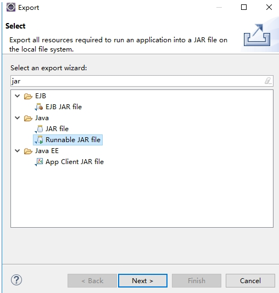Select the JAR file wizard entry
The width and height of the screenshot is (279, 293).
click(x=57, y=129)
